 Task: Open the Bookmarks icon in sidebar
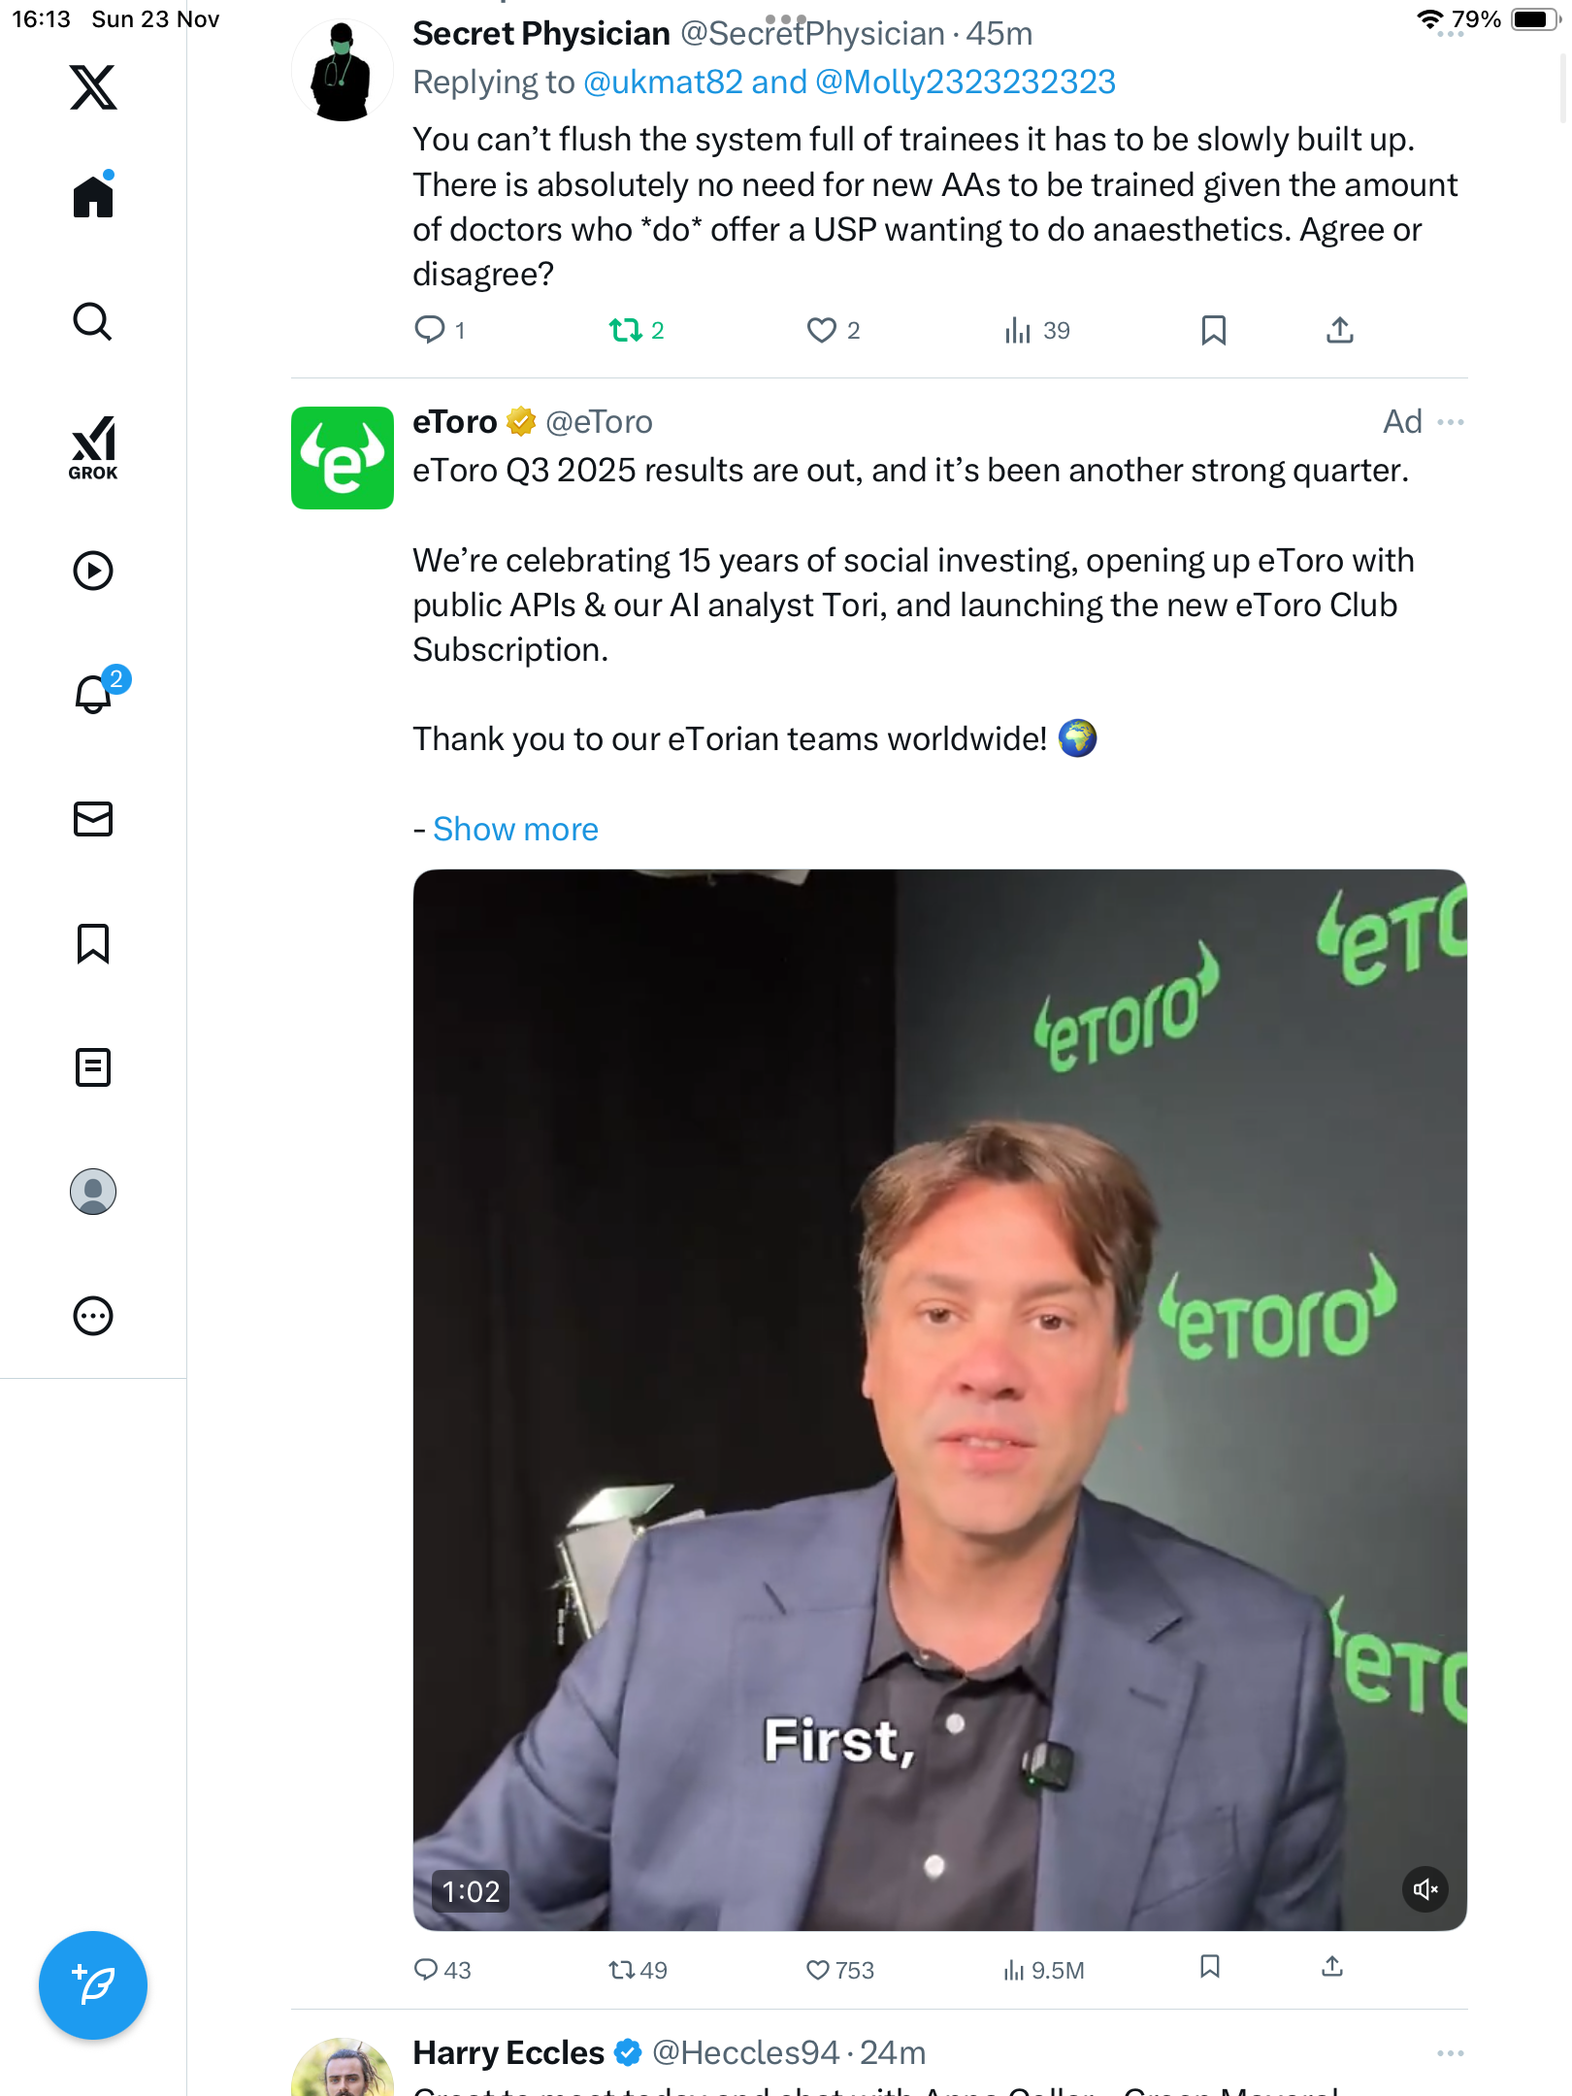click(x=93, y=943)
